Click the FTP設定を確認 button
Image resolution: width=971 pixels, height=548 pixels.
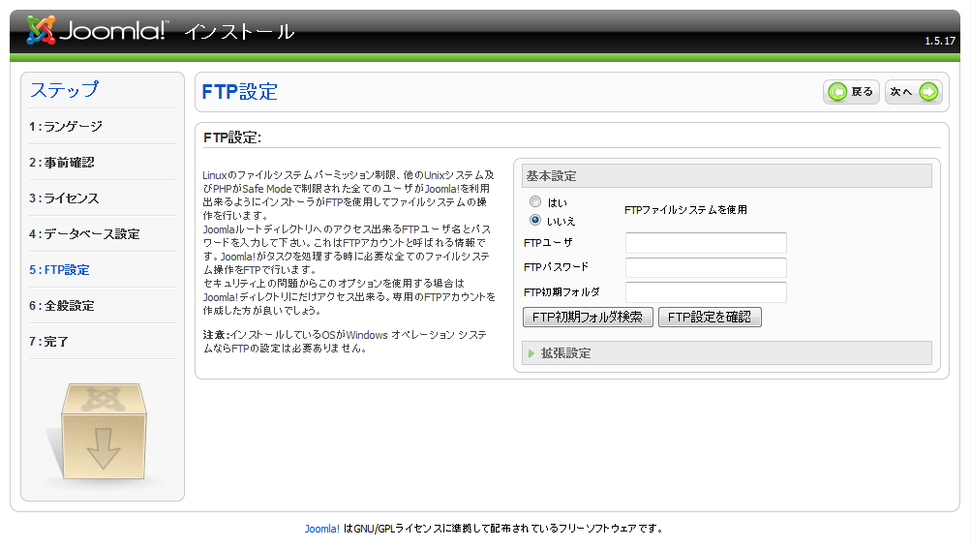pyautogui.click(x=710, y=317)
